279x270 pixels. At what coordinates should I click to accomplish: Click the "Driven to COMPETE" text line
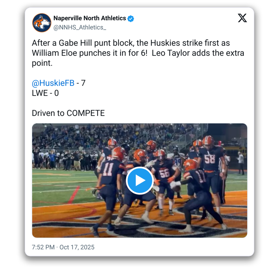(68, 113)
